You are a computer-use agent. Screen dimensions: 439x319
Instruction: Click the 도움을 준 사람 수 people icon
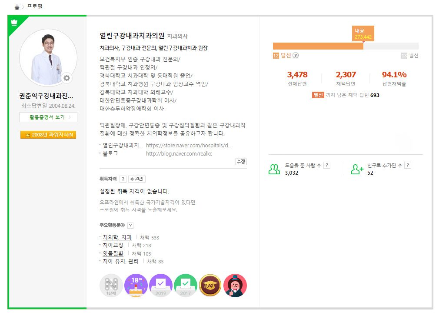point(274,169)
